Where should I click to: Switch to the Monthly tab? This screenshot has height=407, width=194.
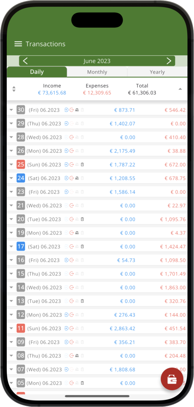pos(97,72)
